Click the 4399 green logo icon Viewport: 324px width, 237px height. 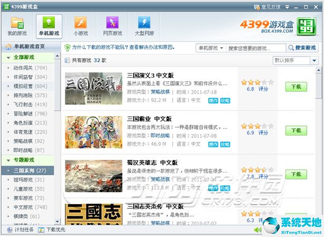click(x=307, y=26)
